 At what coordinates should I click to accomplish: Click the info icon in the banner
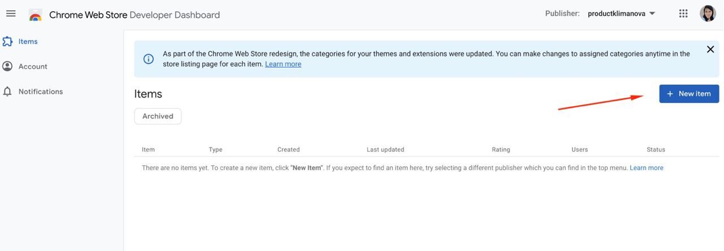pyautogui.click(x=148, y=59)
